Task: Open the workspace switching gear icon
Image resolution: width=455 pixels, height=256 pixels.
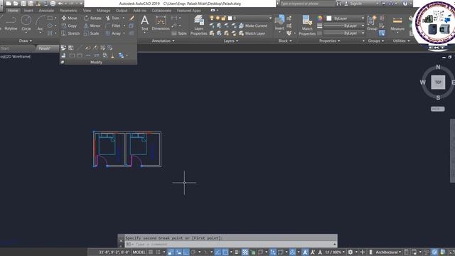Action: [350, 252]
